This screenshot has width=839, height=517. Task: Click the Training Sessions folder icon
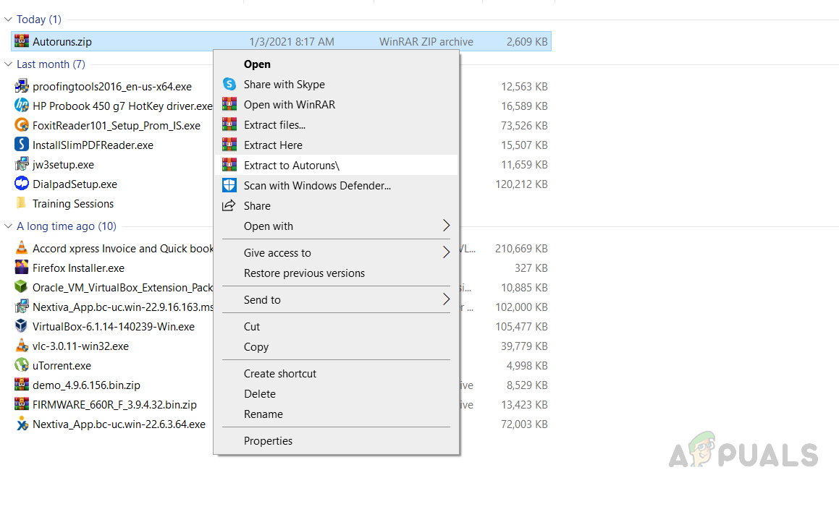[x=22, y=204]
